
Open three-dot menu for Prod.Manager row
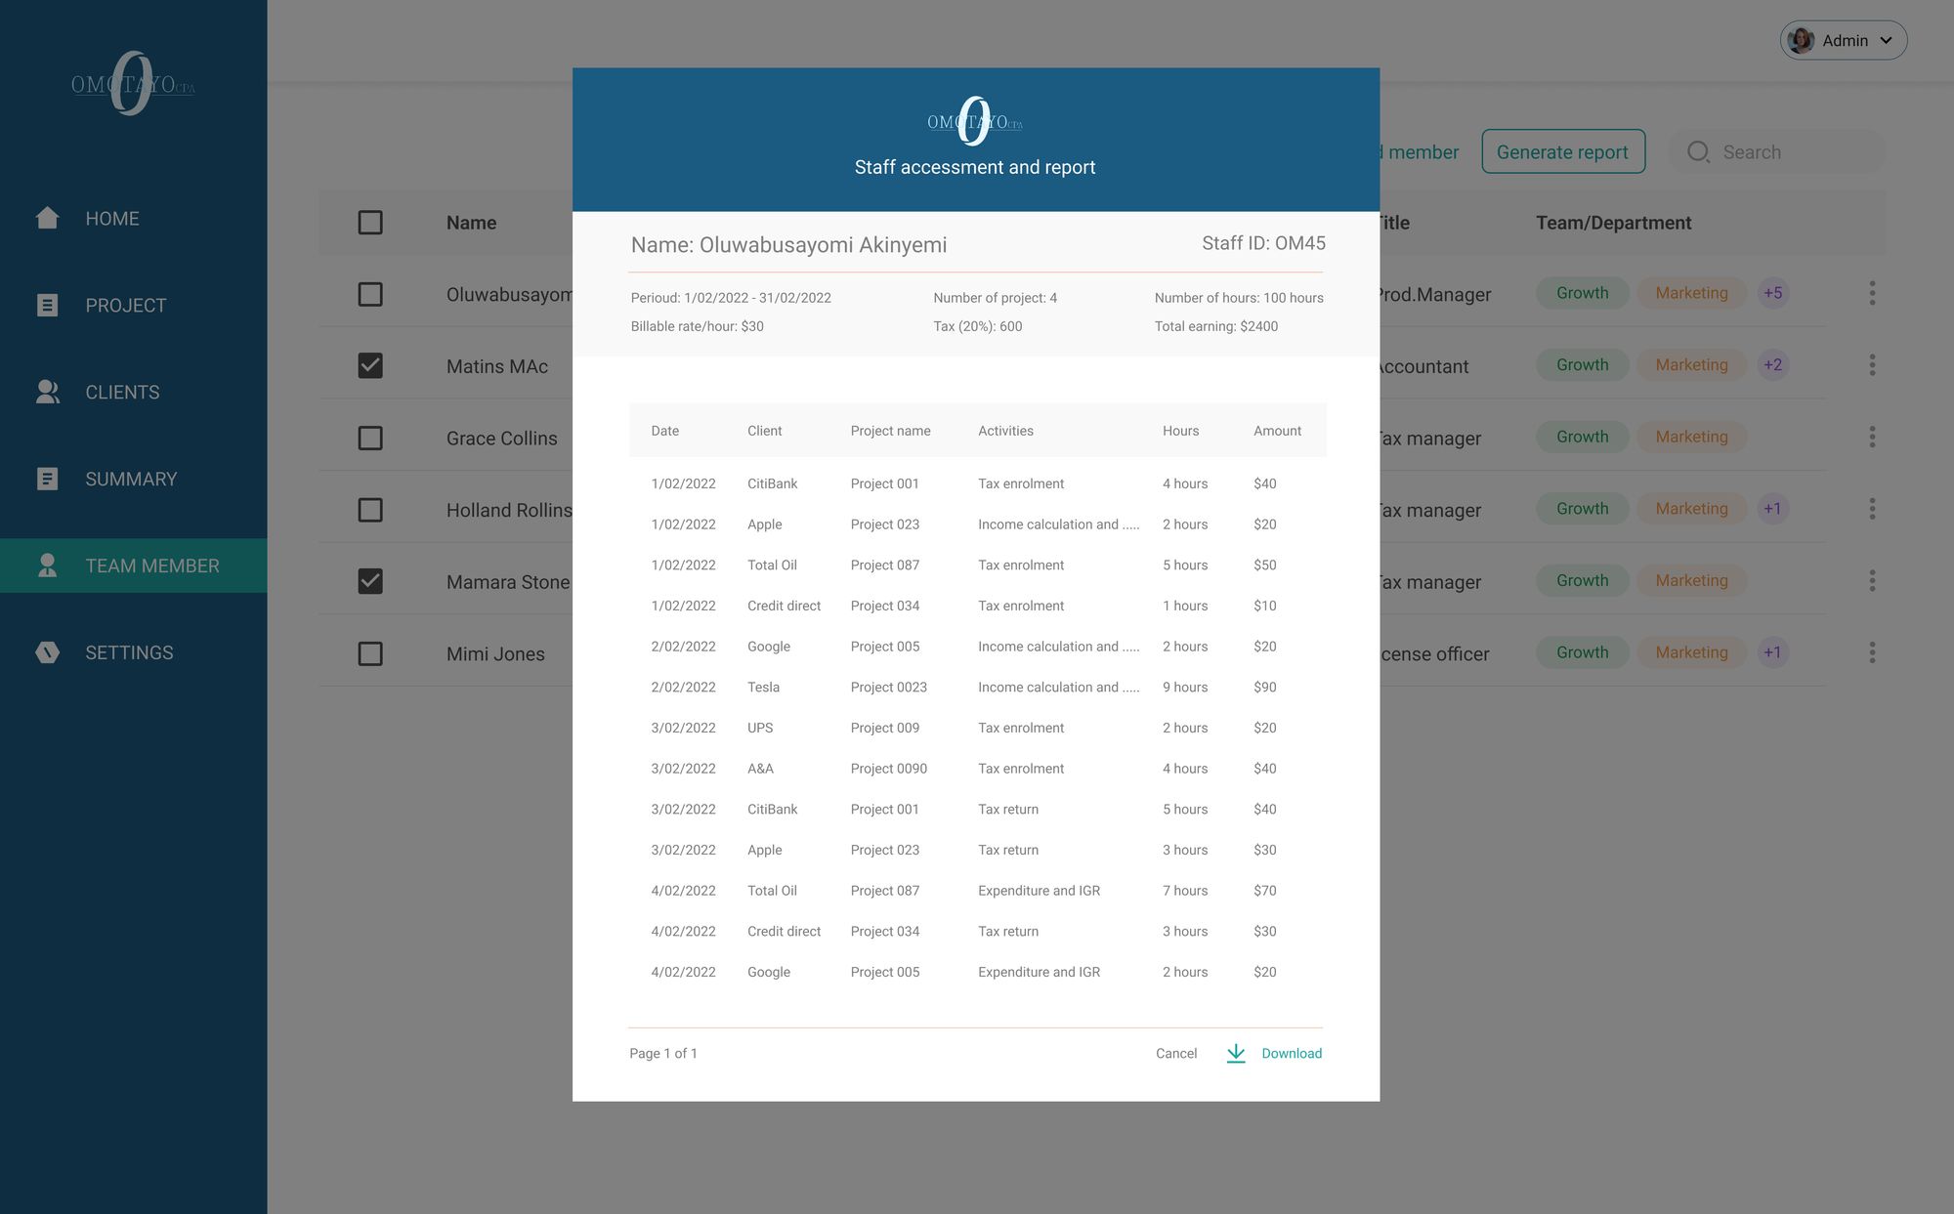1872,293
